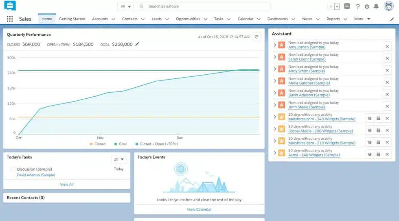Click the Salesforce app logo icon
Screen dimensions: 399x221
[10, 5]
